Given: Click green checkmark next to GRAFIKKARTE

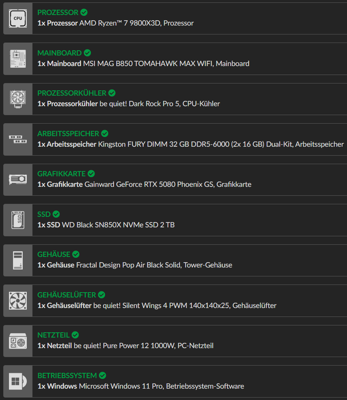Looking at the screenshot, I should (91, 173).
